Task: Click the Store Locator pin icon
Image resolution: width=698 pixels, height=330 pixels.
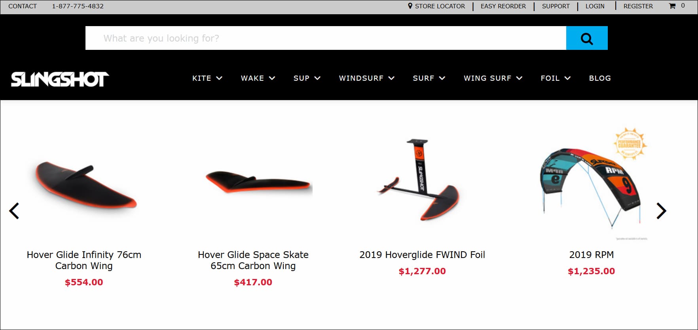Action: [x=410, y=6]
